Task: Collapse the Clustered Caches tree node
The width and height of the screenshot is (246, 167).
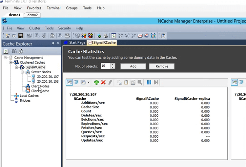Action: click(x=11, y=62)
